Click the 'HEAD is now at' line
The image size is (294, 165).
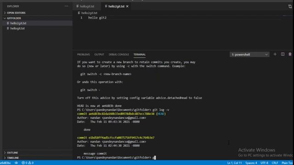[x=99, y=106]
